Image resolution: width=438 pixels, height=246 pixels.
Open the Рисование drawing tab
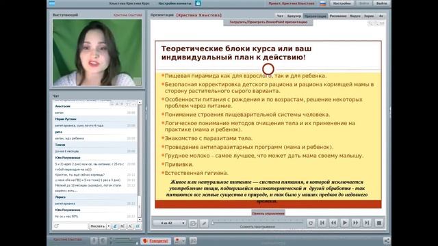pos(338,16)
